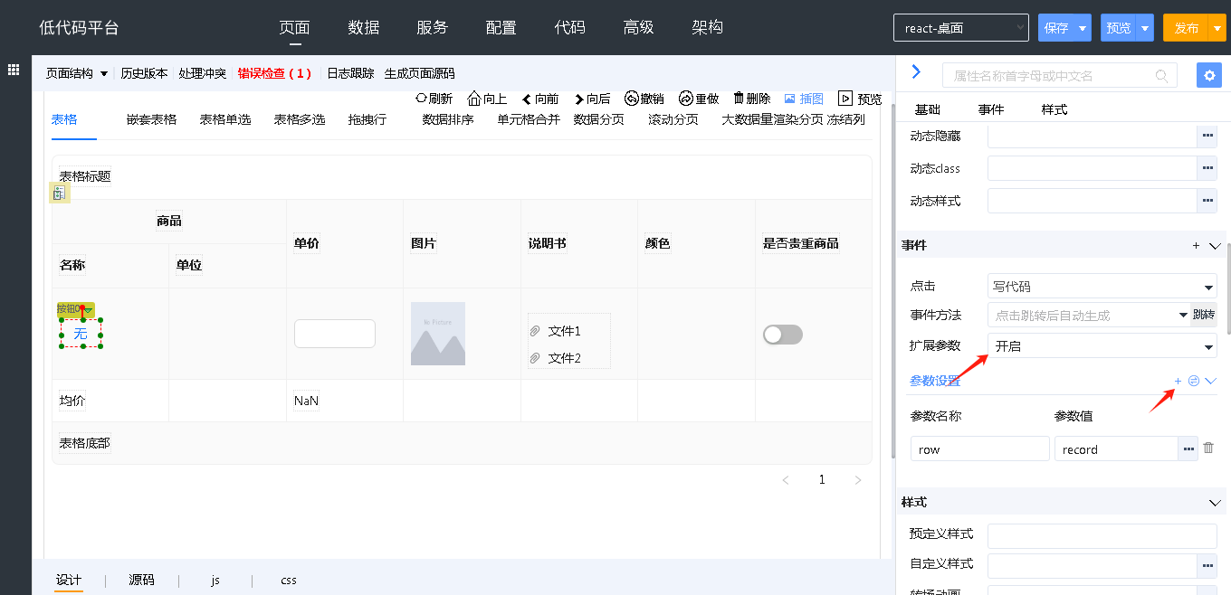Click the No Picture image placeholder
Viewport: 1231px width, 595px height.
[x=438, y=334]
